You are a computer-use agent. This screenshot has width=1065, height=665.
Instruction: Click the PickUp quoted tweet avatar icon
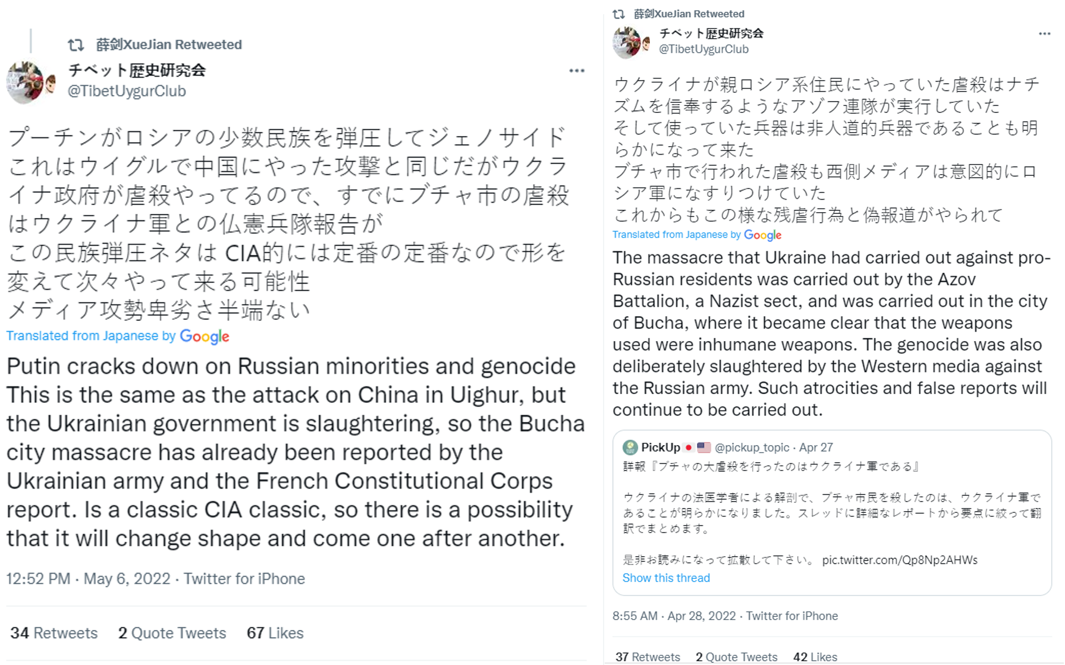coord(630,447)
